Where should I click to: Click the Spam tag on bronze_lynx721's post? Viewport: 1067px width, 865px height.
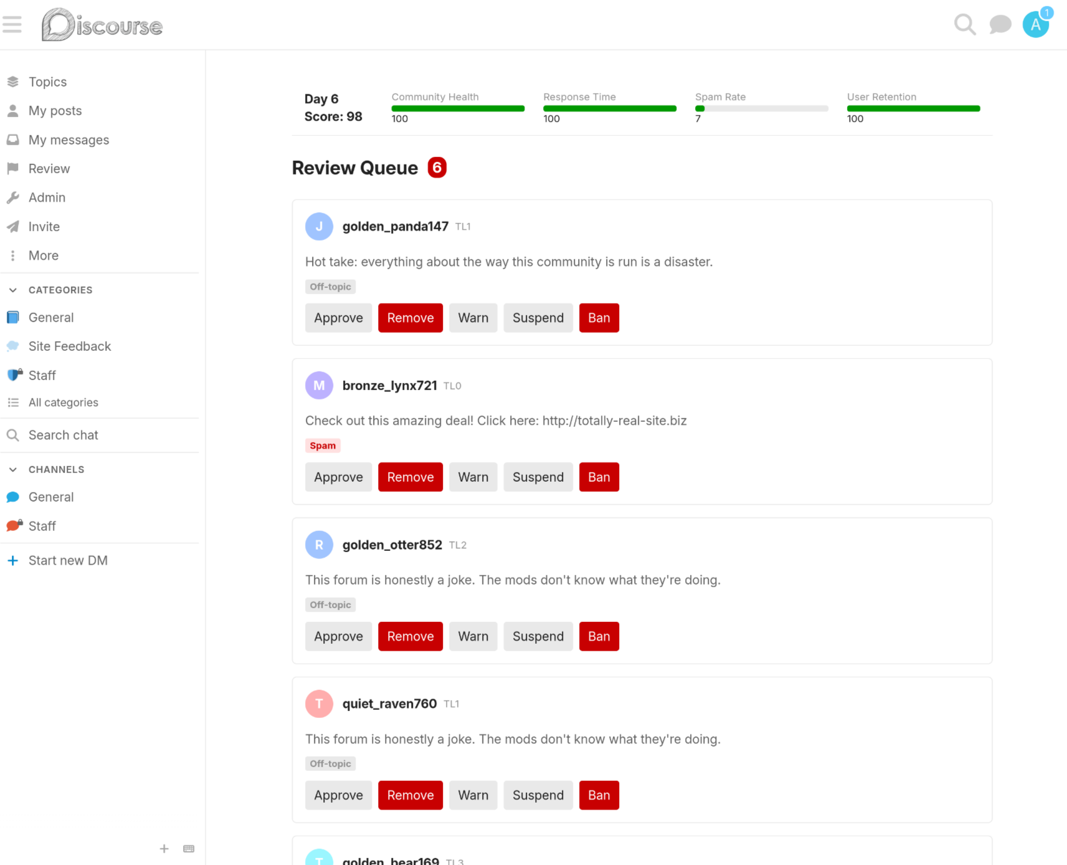coord(323,446)
